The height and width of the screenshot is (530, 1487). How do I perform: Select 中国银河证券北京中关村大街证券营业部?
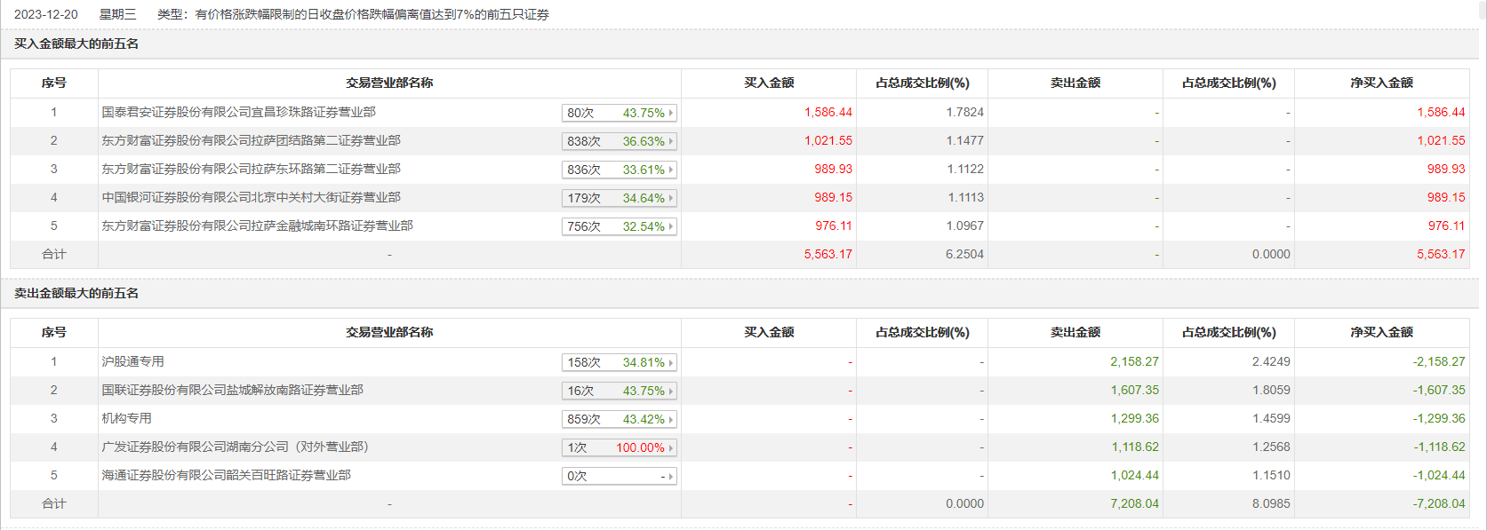click(251, 197)
